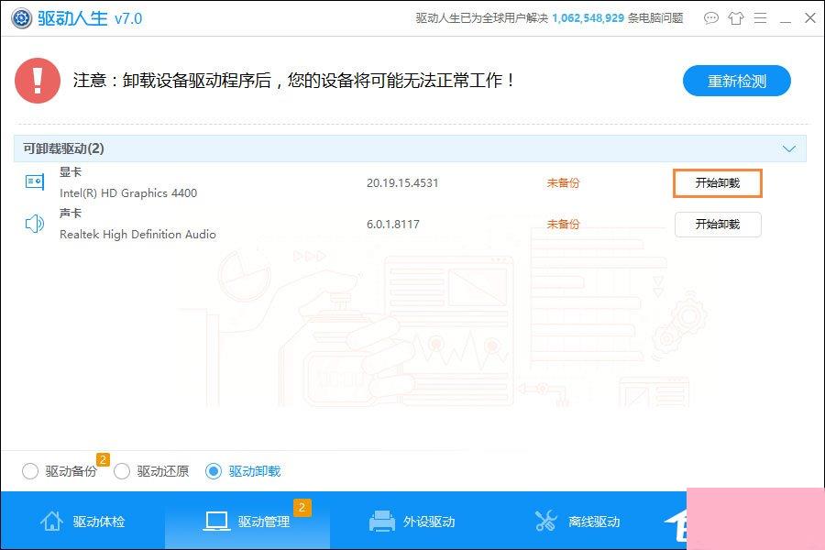Click the 驱动人生 gear logo icon
The width and height of the screenshot is (825, 550).
point(21,18)
